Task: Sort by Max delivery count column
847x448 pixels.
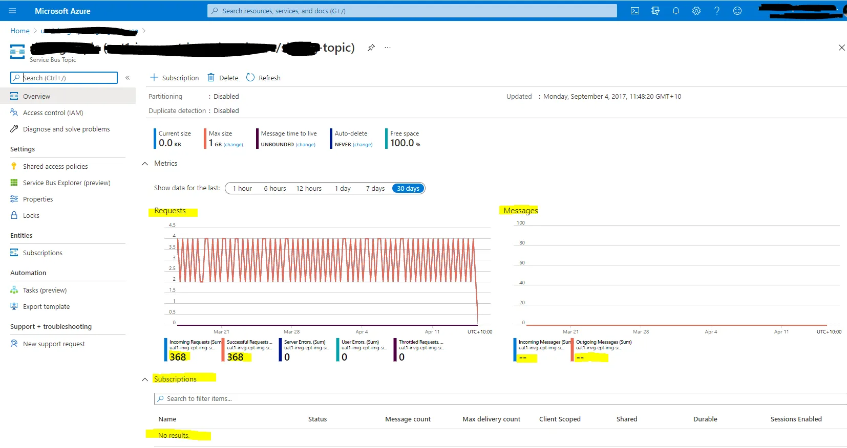Action: 492,419
